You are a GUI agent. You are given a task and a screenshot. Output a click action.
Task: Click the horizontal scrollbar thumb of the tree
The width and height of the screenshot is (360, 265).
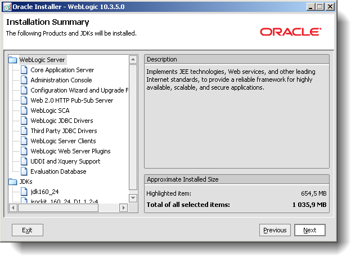(x=58, y=207)
